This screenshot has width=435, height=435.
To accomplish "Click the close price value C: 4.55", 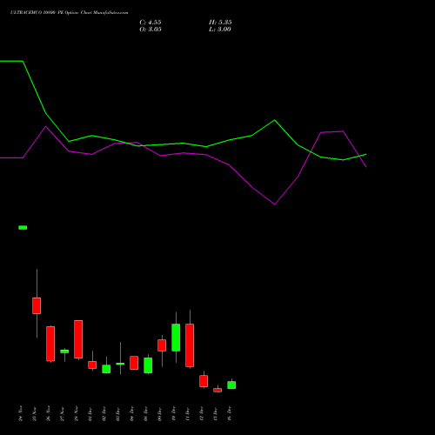I will coord(151,23).
